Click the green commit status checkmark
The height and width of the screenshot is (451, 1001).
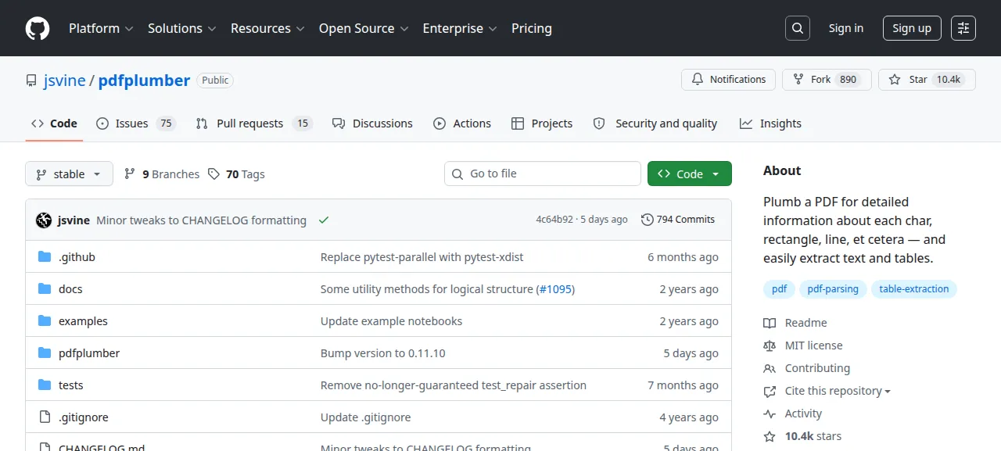coord(323,220)
